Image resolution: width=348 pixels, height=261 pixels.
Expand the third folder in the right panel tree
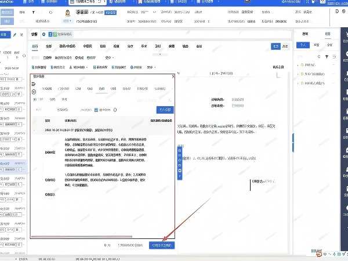click(298, 84)
